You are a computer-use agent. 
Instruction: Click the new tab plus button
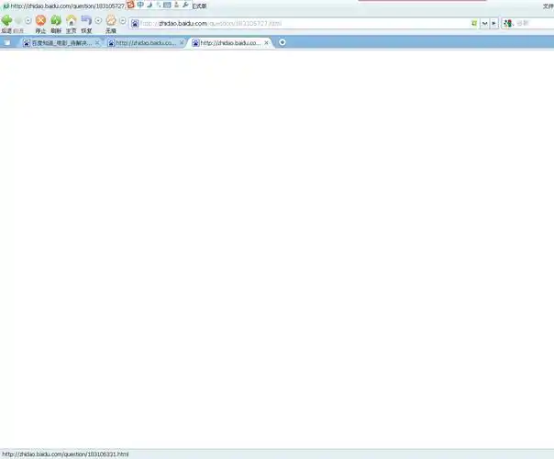click(x=283, y=42)
